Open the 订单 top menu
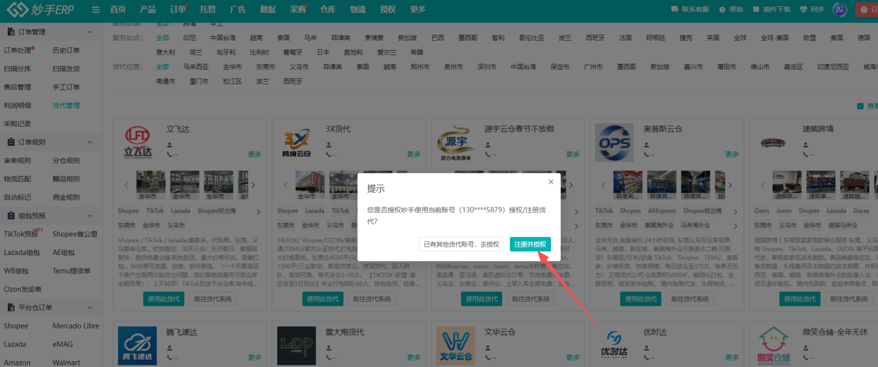The width and height of the screenshot is (878, 367). [178, 9]
